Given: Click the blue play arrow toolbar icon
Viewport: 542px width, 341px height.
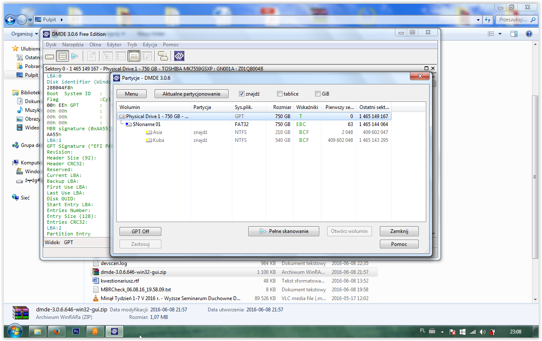Looking at the screenshot, I should (x=75, y=56).
